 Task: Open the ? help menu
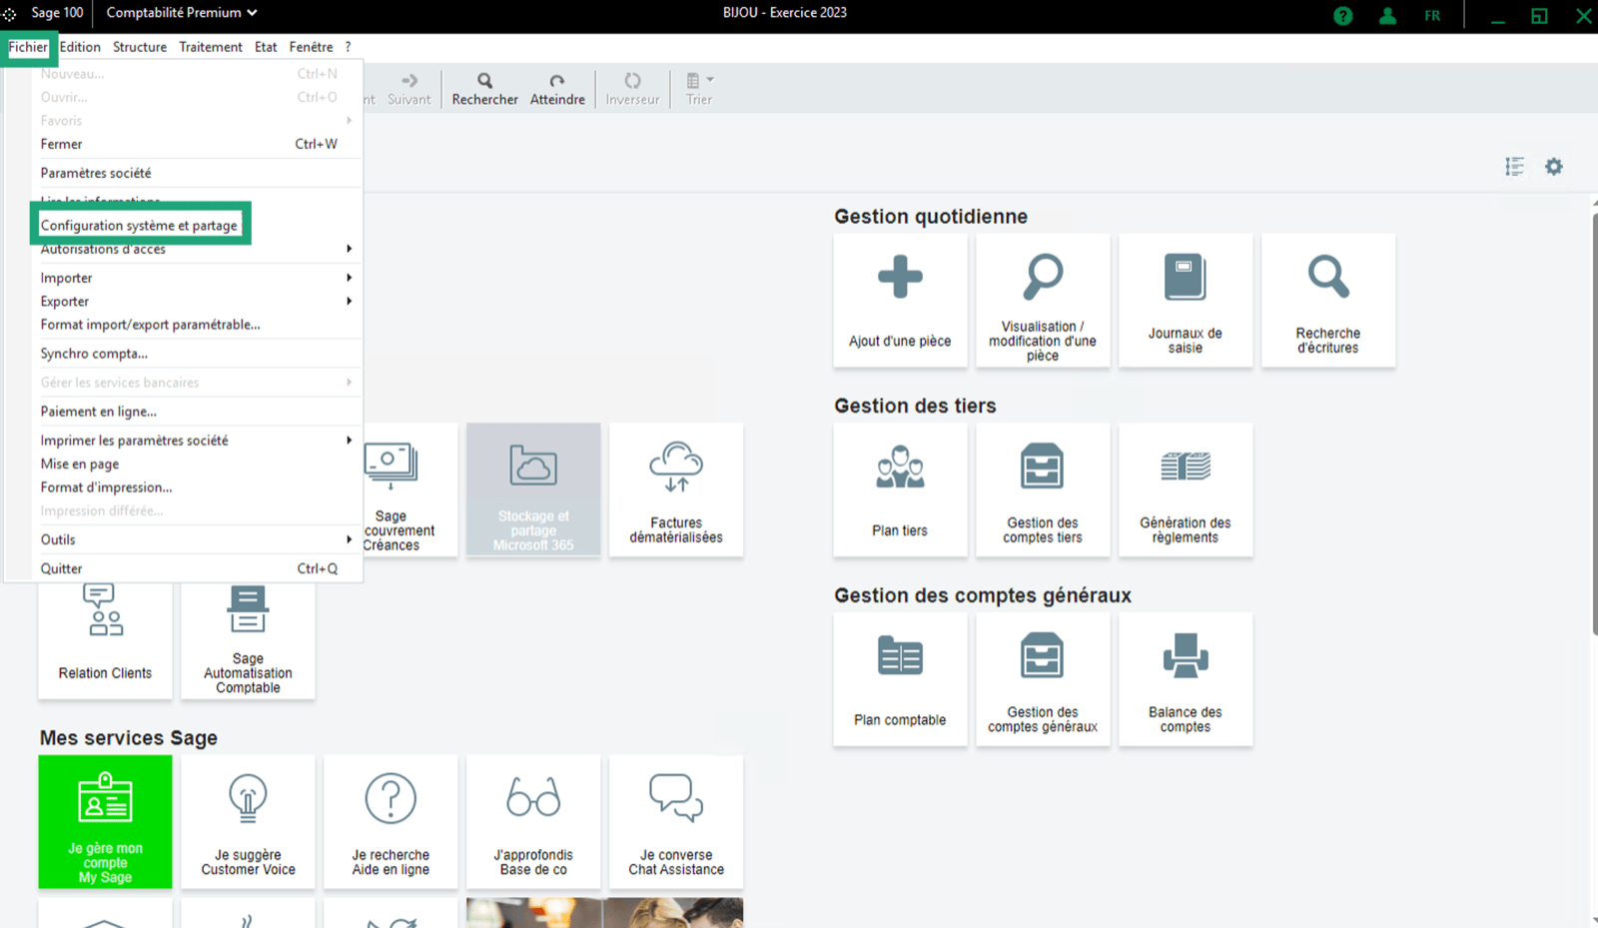coord(348,47)
